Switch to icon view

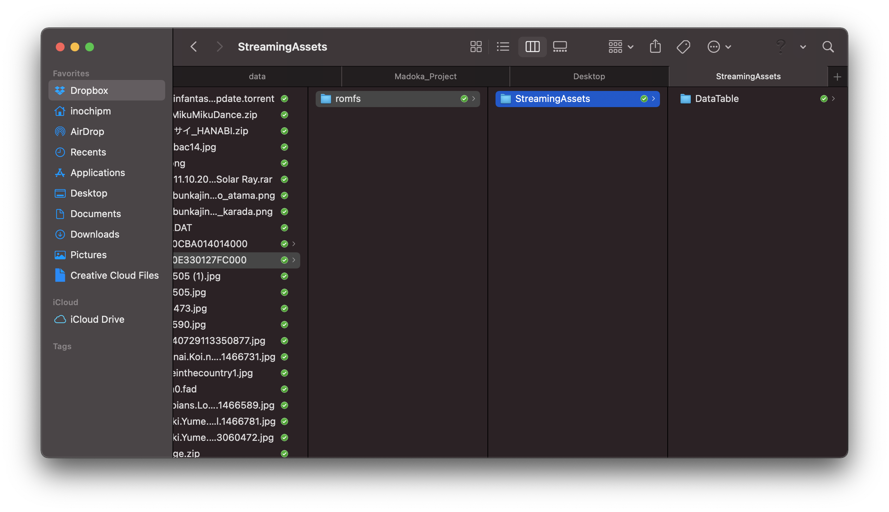coord(476,47)
